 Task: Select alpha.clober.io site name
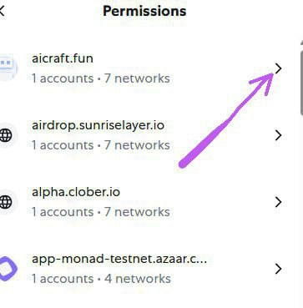point(76,192)
